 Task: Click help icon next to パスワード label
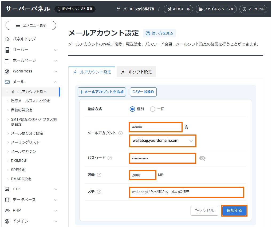tap(110, 158)
